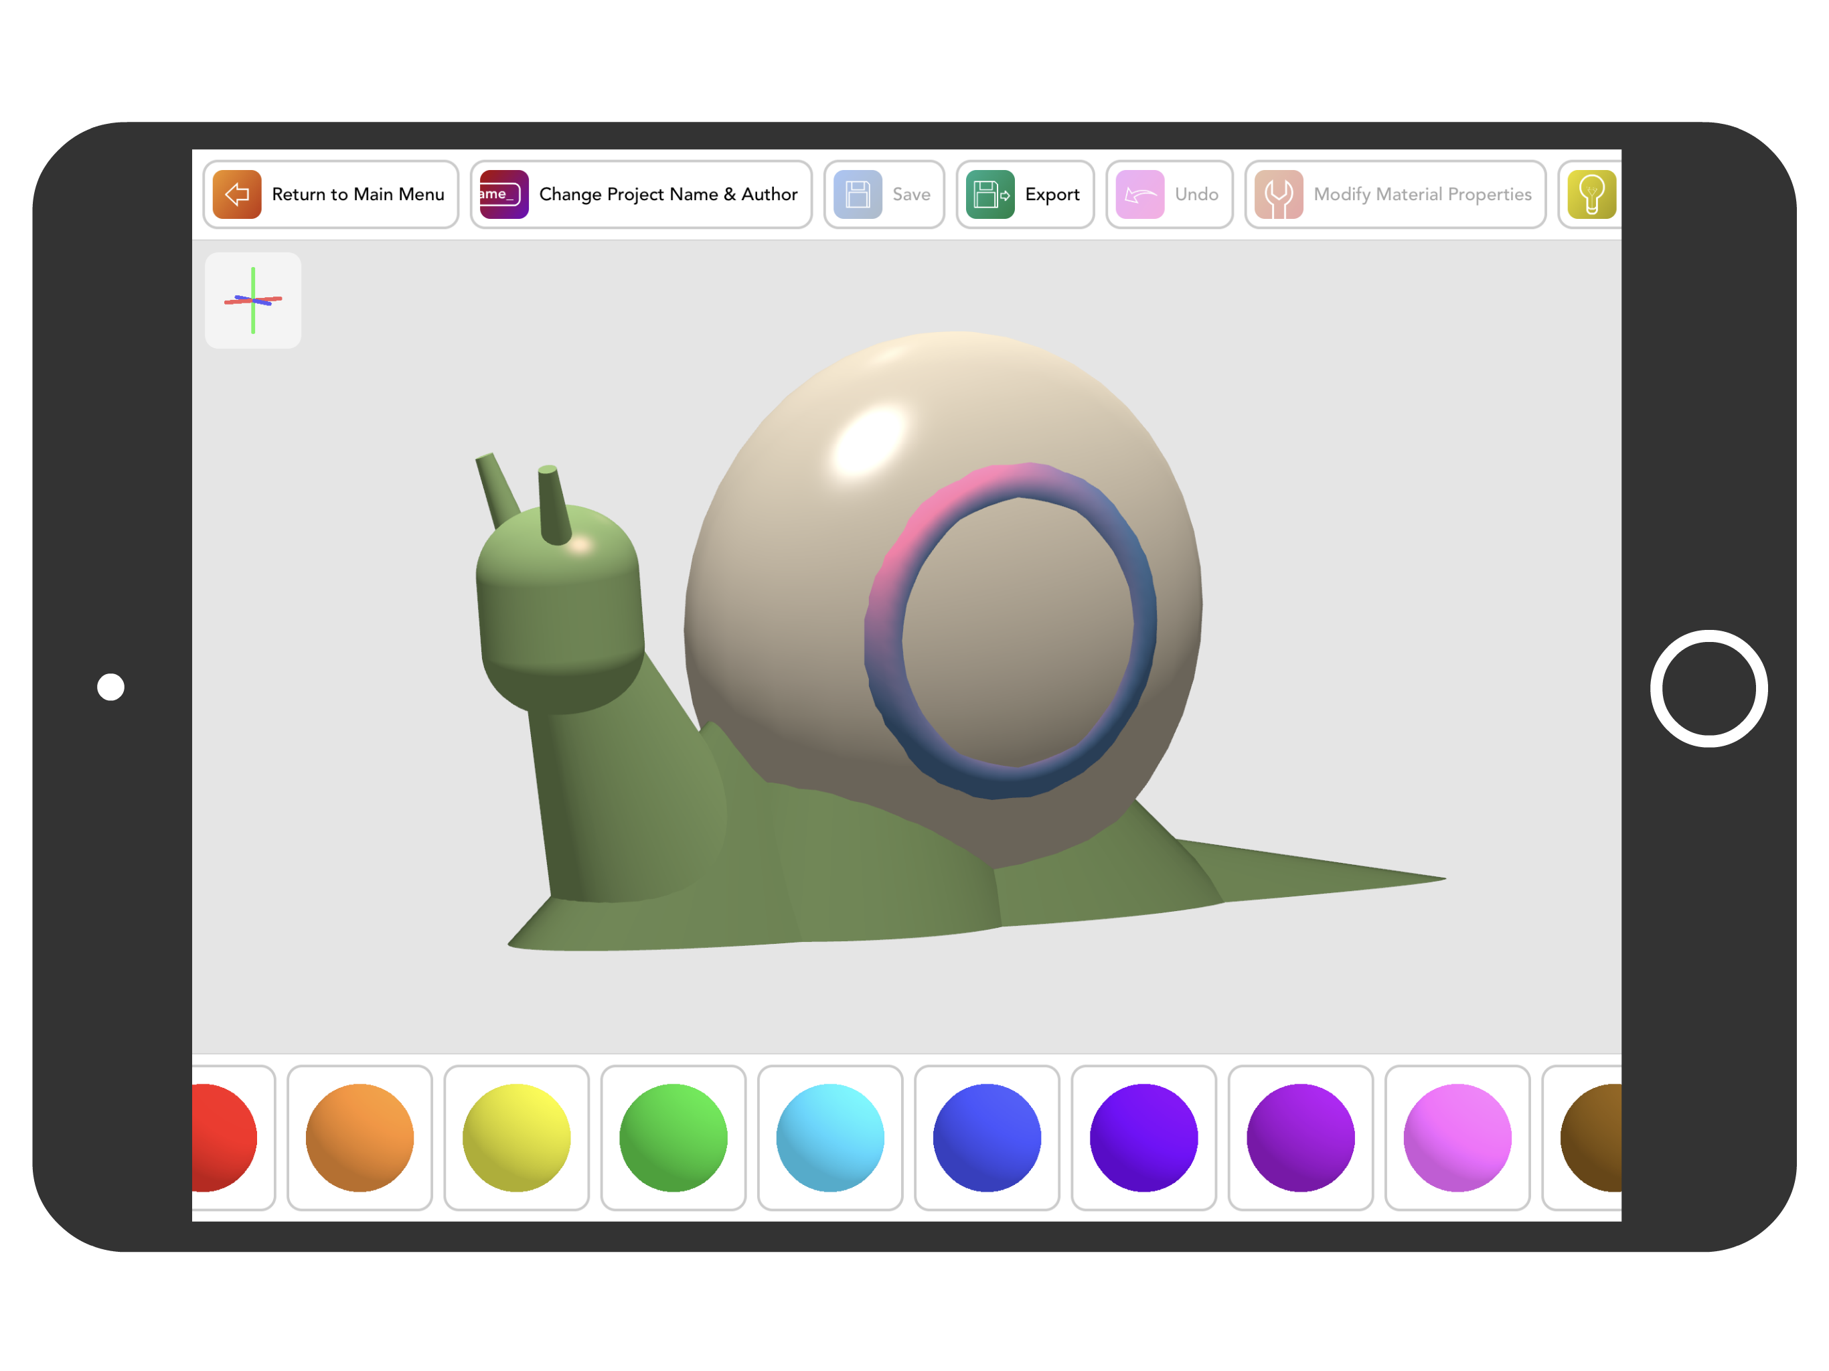Click the wrench Modify Material icon
The height and width of the screenshot is (1371, 1829).
1278,194
